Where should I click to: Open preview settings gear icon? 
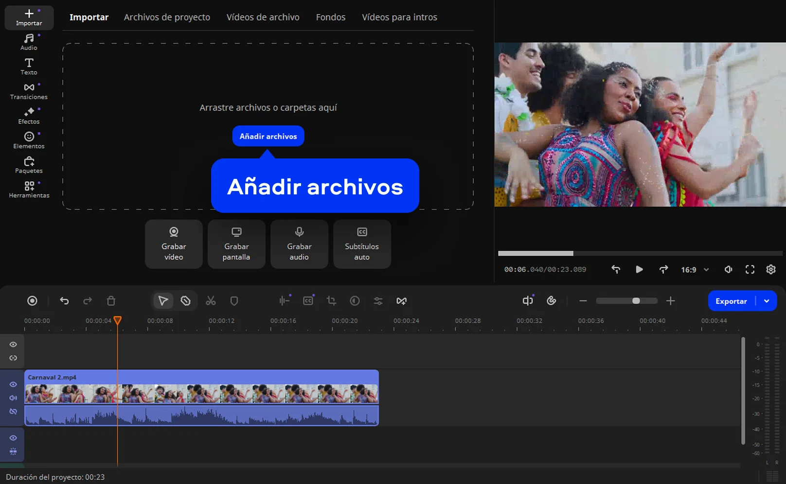[x=771, y=269]
